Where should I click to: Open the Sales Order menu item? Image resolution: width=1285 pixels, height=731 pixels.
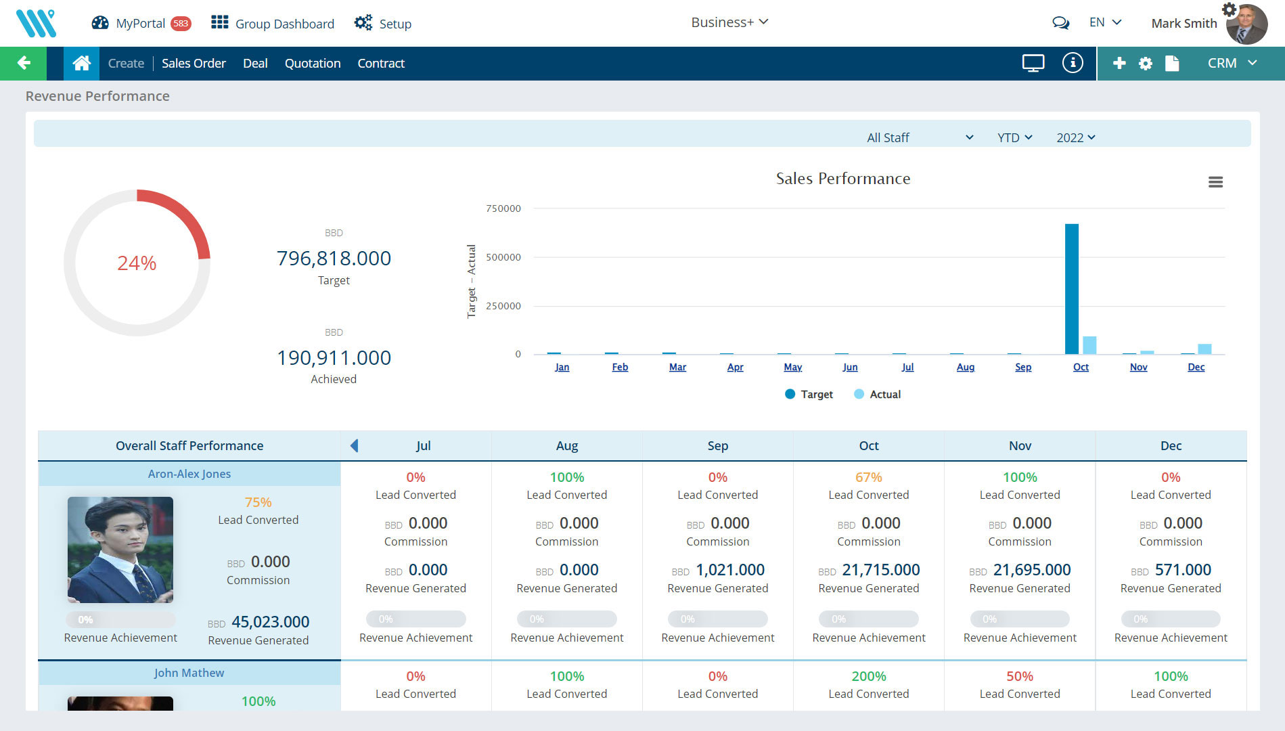pyautogui.click(x=194, y=63)
